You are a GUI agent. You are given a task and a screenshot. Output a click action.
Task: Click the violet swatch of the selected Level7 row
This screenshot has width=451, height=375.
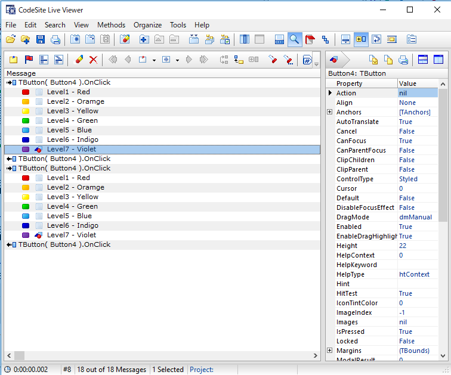[26, 150]
